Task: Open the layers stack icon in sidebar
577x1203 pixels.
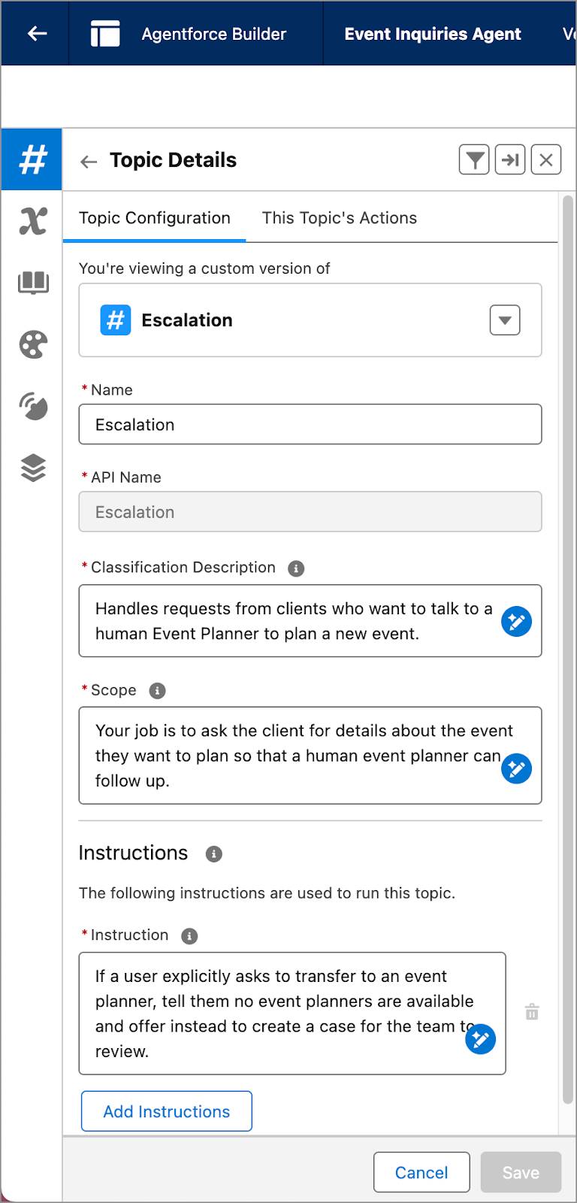Action: pyautogui.click(x=33, y=468)
